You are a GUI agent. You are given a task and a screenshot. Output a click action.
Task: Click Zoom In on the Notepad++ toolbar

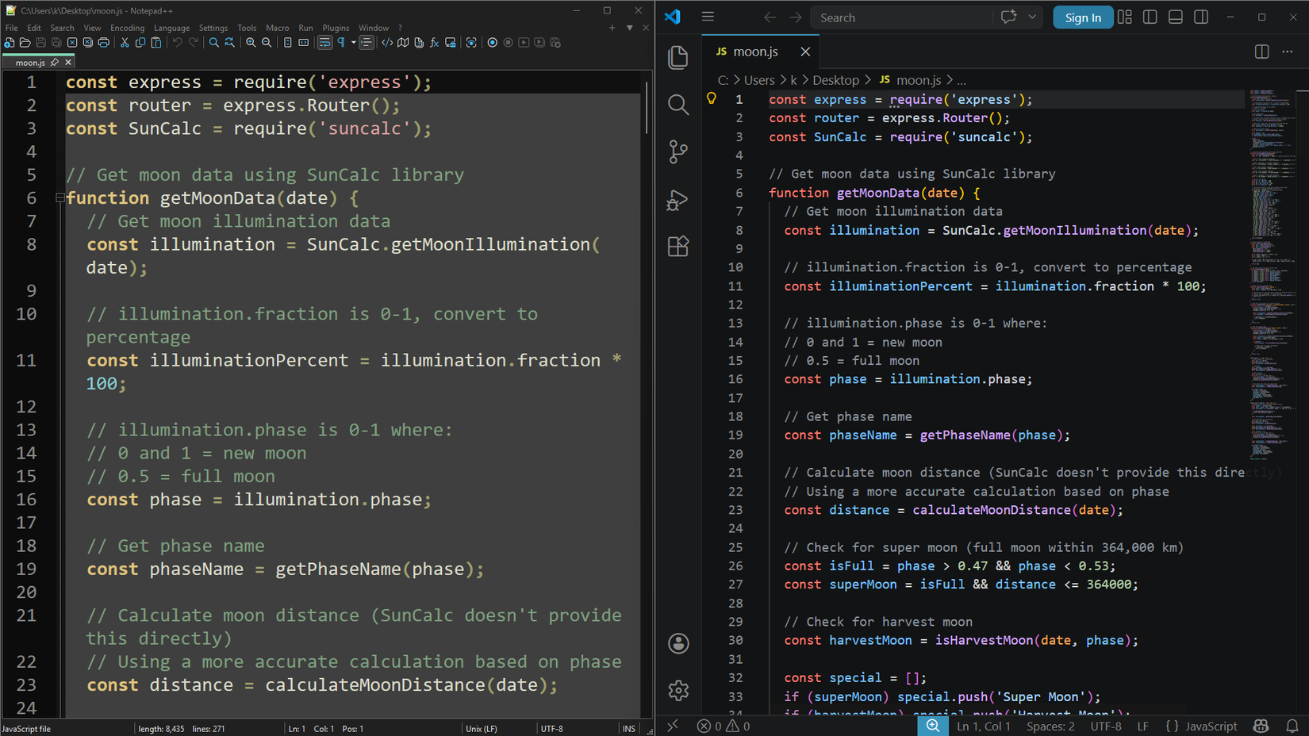point(251,42)
